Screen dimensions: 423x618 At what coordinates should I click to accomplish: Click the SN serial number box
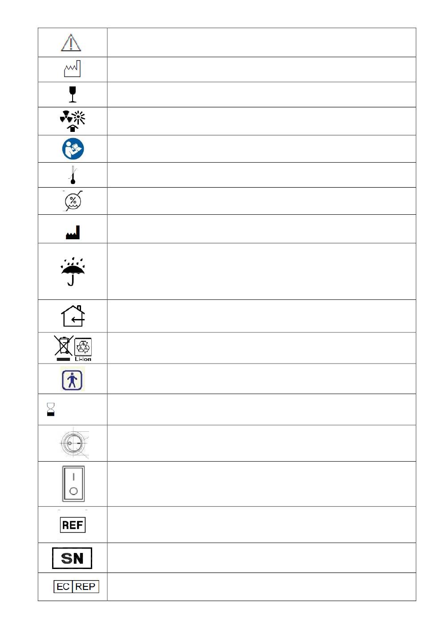coord(72,558)
